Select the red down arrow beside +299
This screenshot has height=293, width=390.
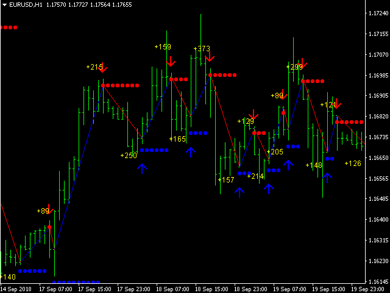coord(302,63)
